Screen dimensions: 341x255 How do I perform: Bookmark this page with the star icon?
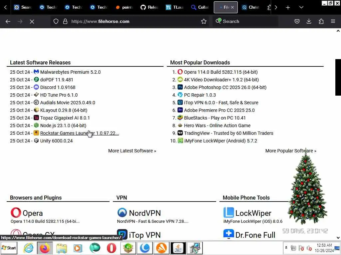tap(204, 21)
